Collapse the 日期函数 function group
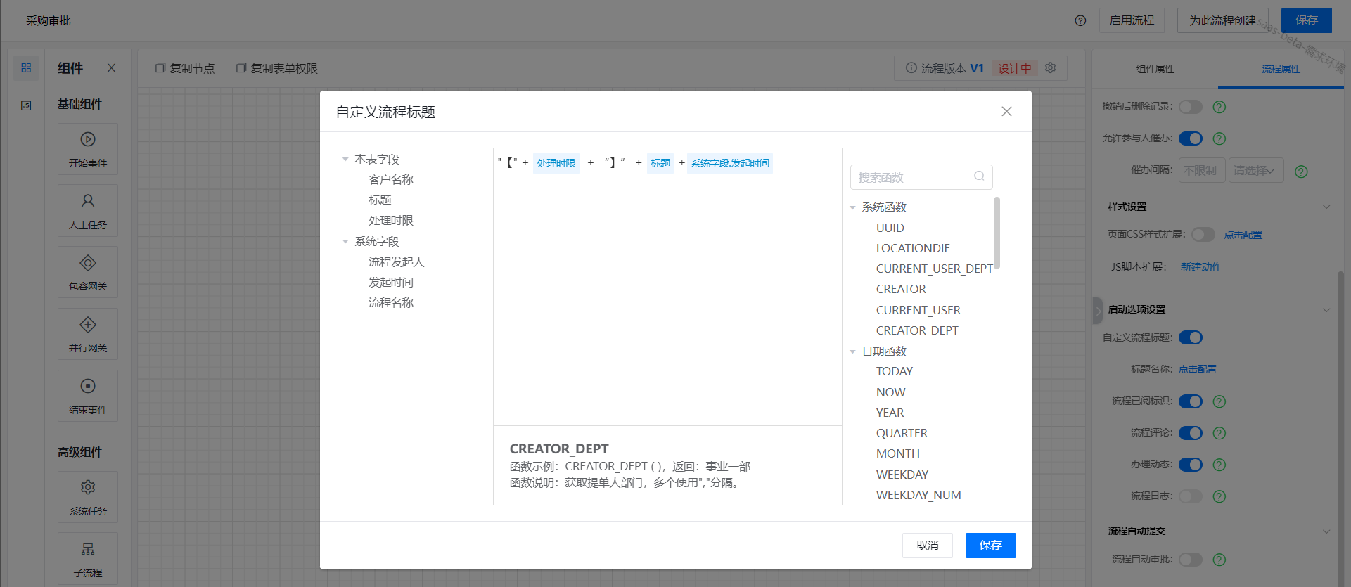The height and width of the screenshot is (587, 1351). (x=852, y=351)
